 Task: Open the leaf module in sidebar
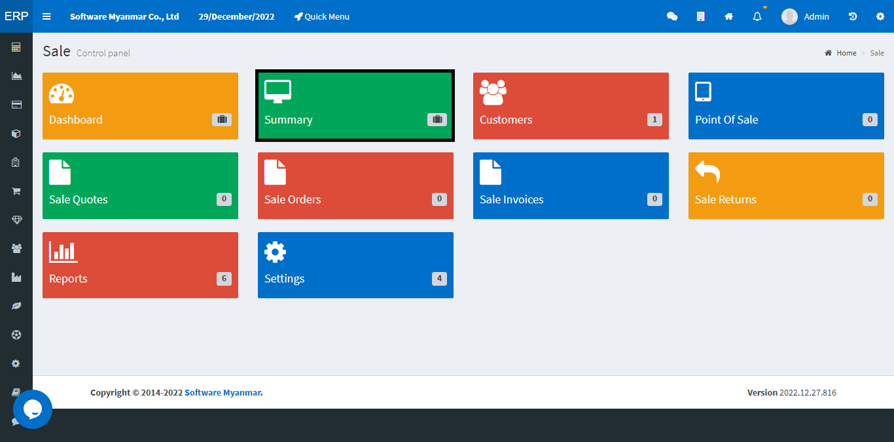[x=16, y=306]
